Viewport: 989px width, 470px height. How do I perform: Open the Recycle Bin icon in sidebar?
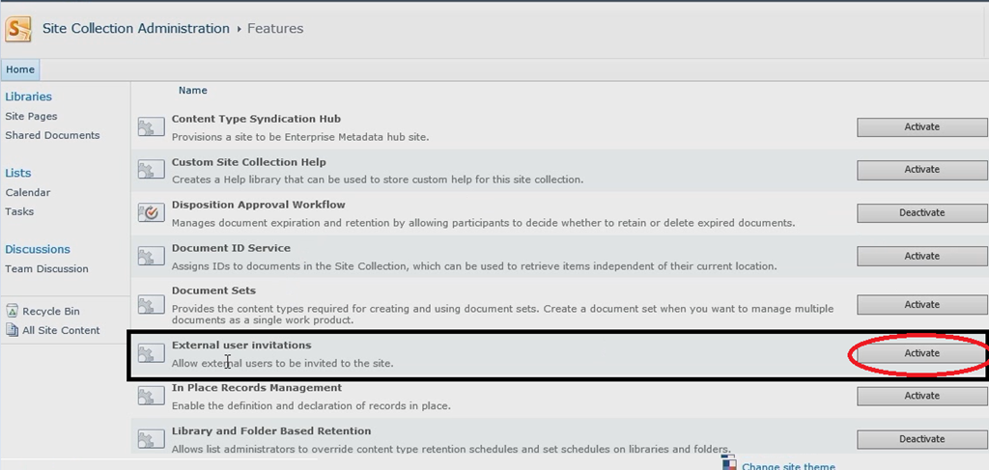pyautogui.click(x=12, y=311)
